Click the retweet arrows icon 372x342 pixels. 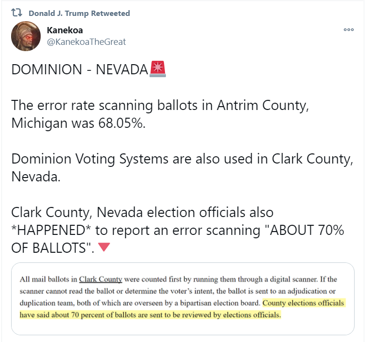pos(17,13)
